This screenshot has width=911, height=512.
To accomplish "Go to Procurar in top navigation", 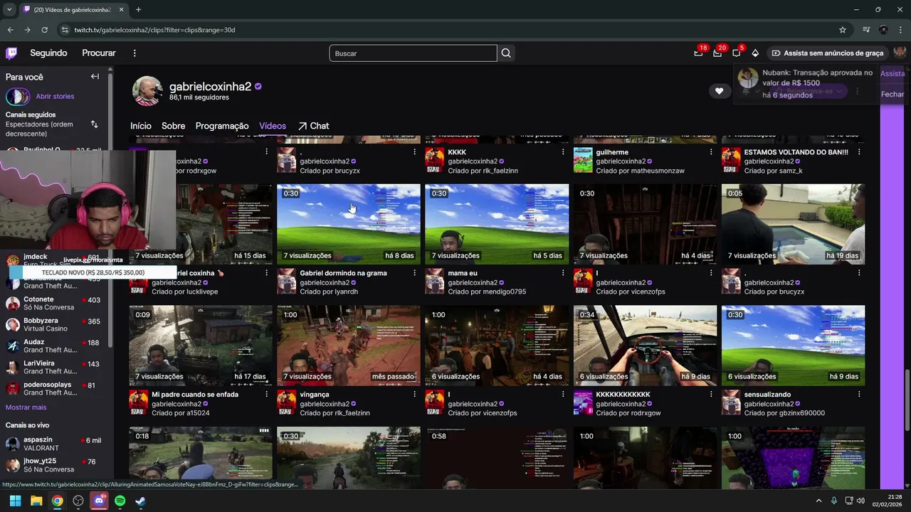I will (x=99, y=53).
